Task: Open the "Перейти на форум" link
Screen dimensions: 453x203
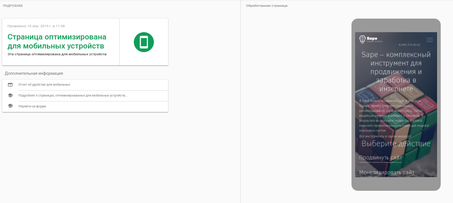Action: click(32, 106)
